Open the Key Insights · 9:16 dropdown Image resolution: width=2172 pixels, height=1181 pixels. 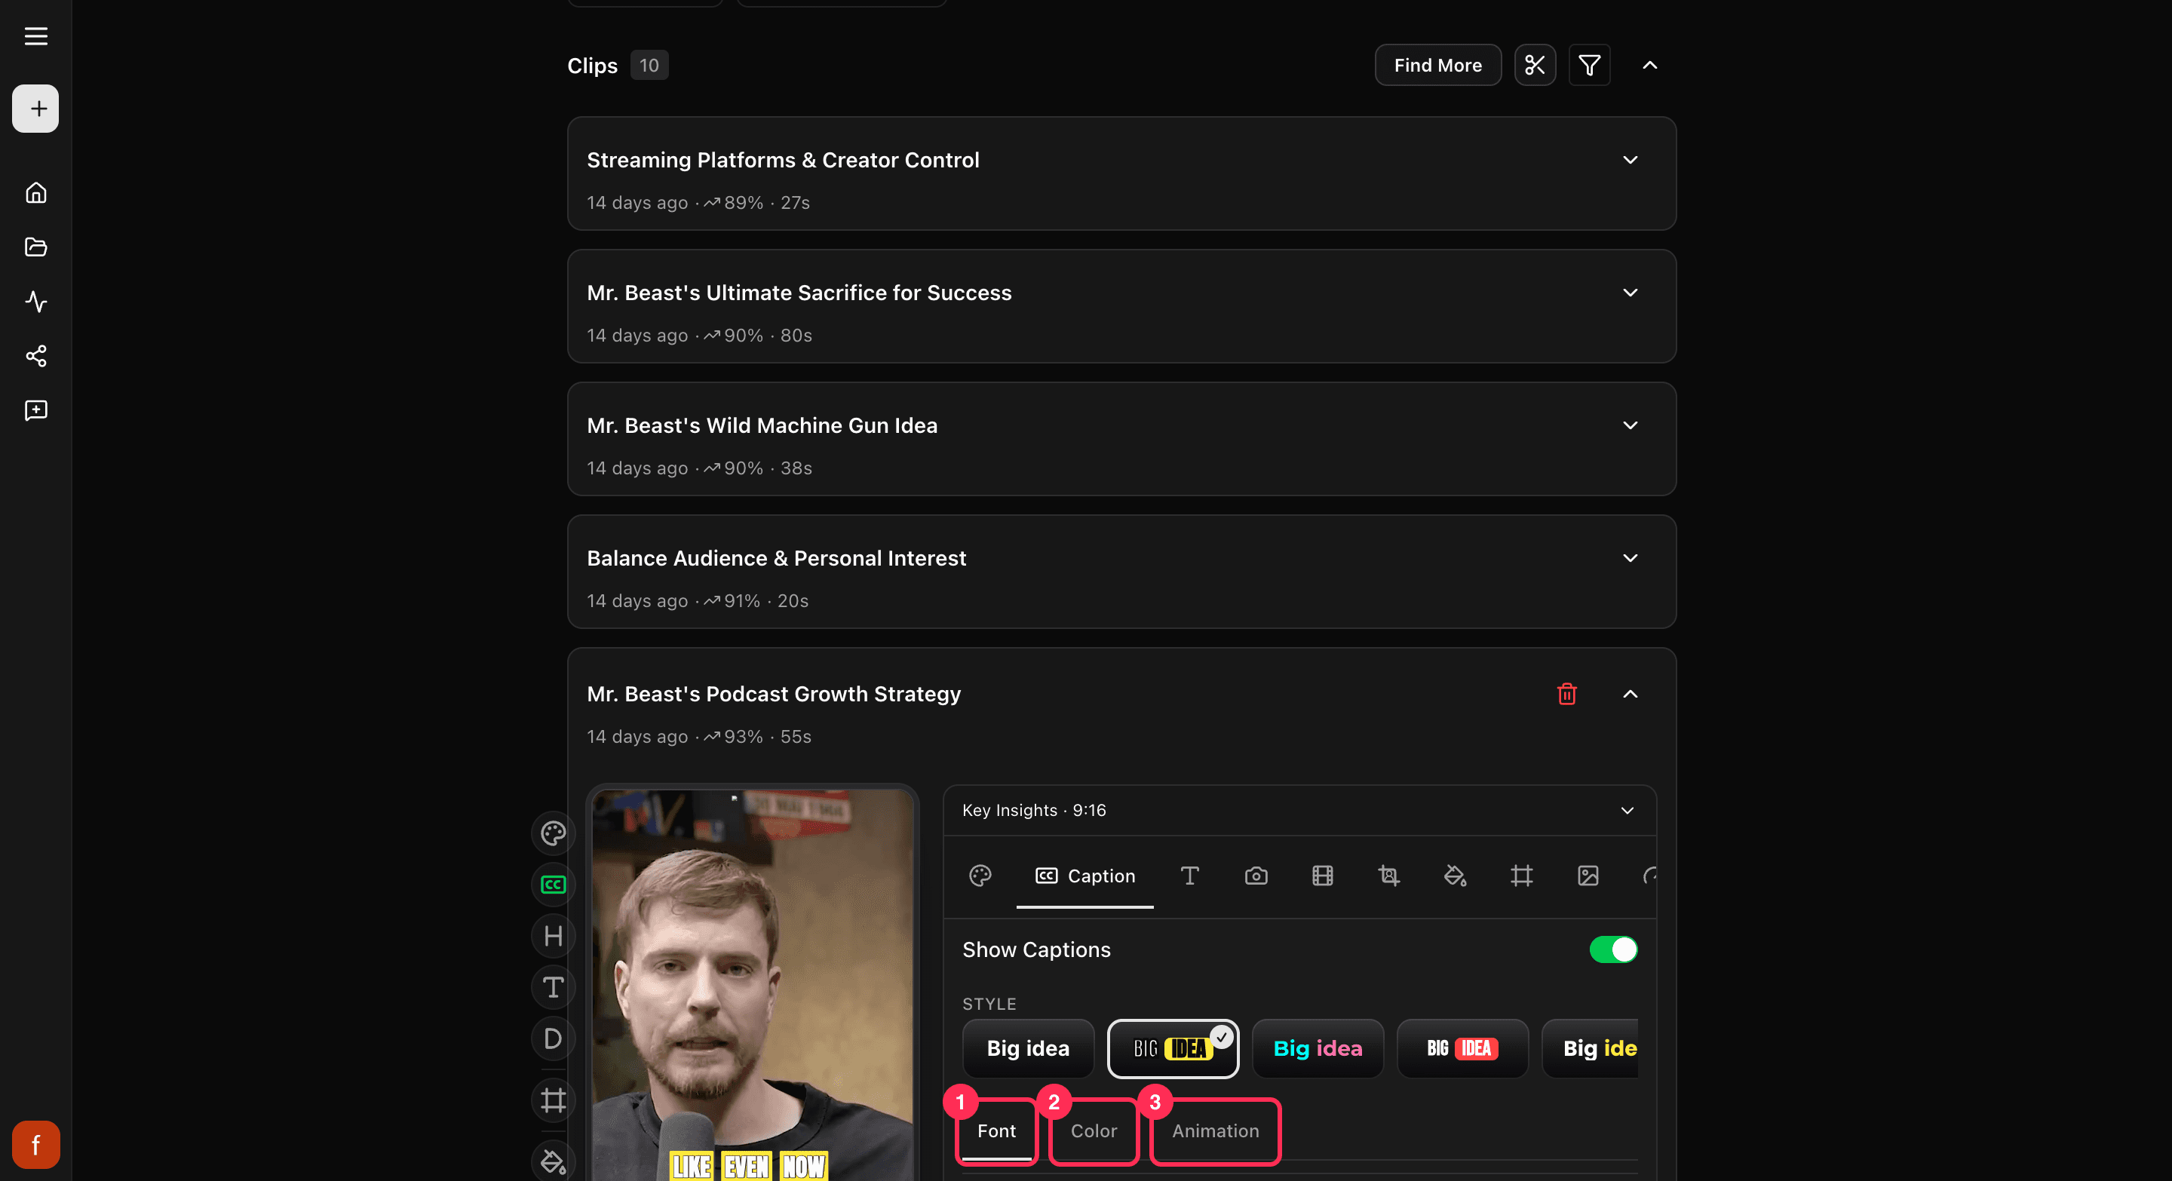[x=1299, y=810]
